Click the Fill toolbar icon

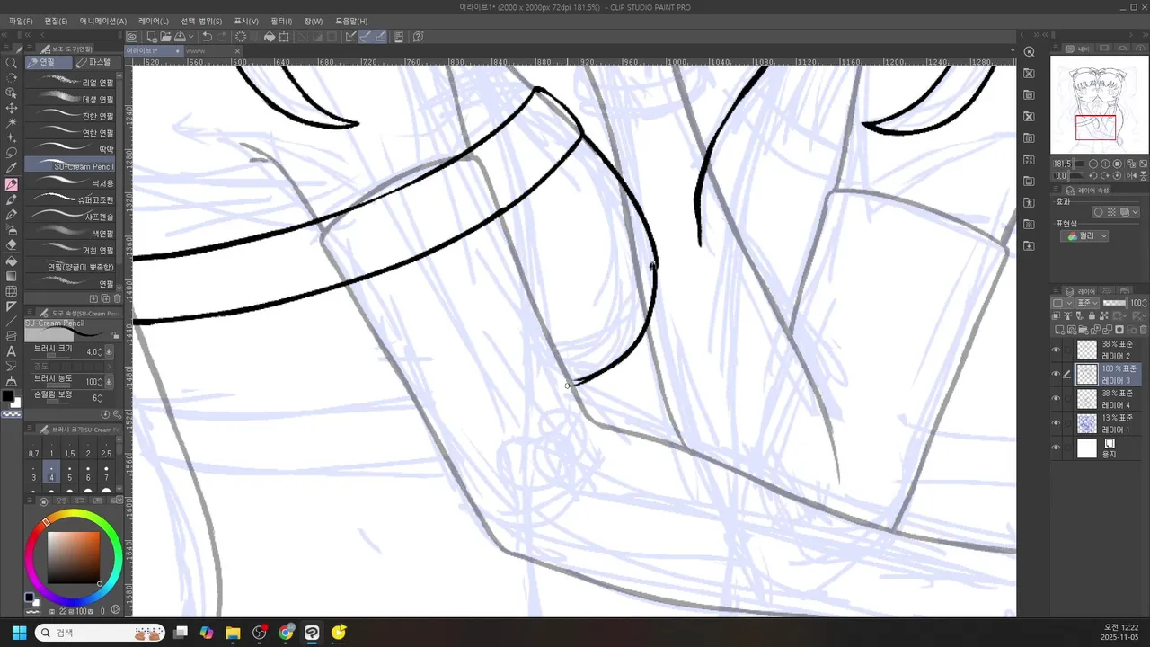point(270,37)
